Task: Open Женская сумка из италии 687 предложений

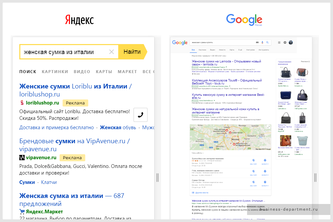Action: pos(72,200)
